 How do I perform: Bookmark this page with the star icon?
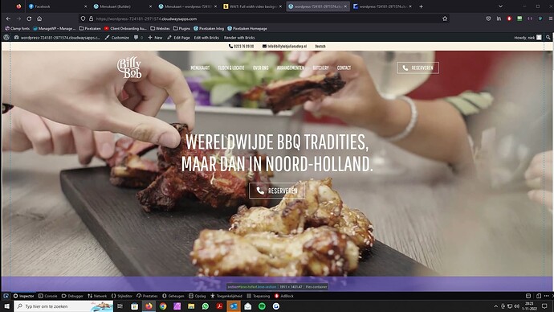coord(445,18)
